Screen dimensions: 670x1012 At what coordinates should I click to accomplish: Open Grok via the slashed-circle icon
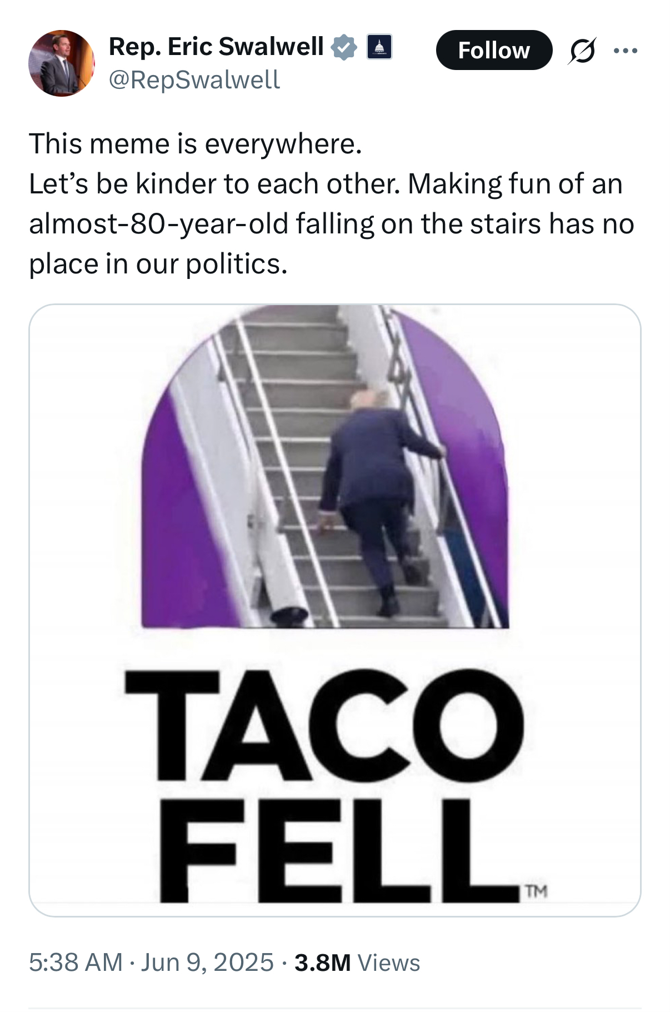tap(582, 51)
